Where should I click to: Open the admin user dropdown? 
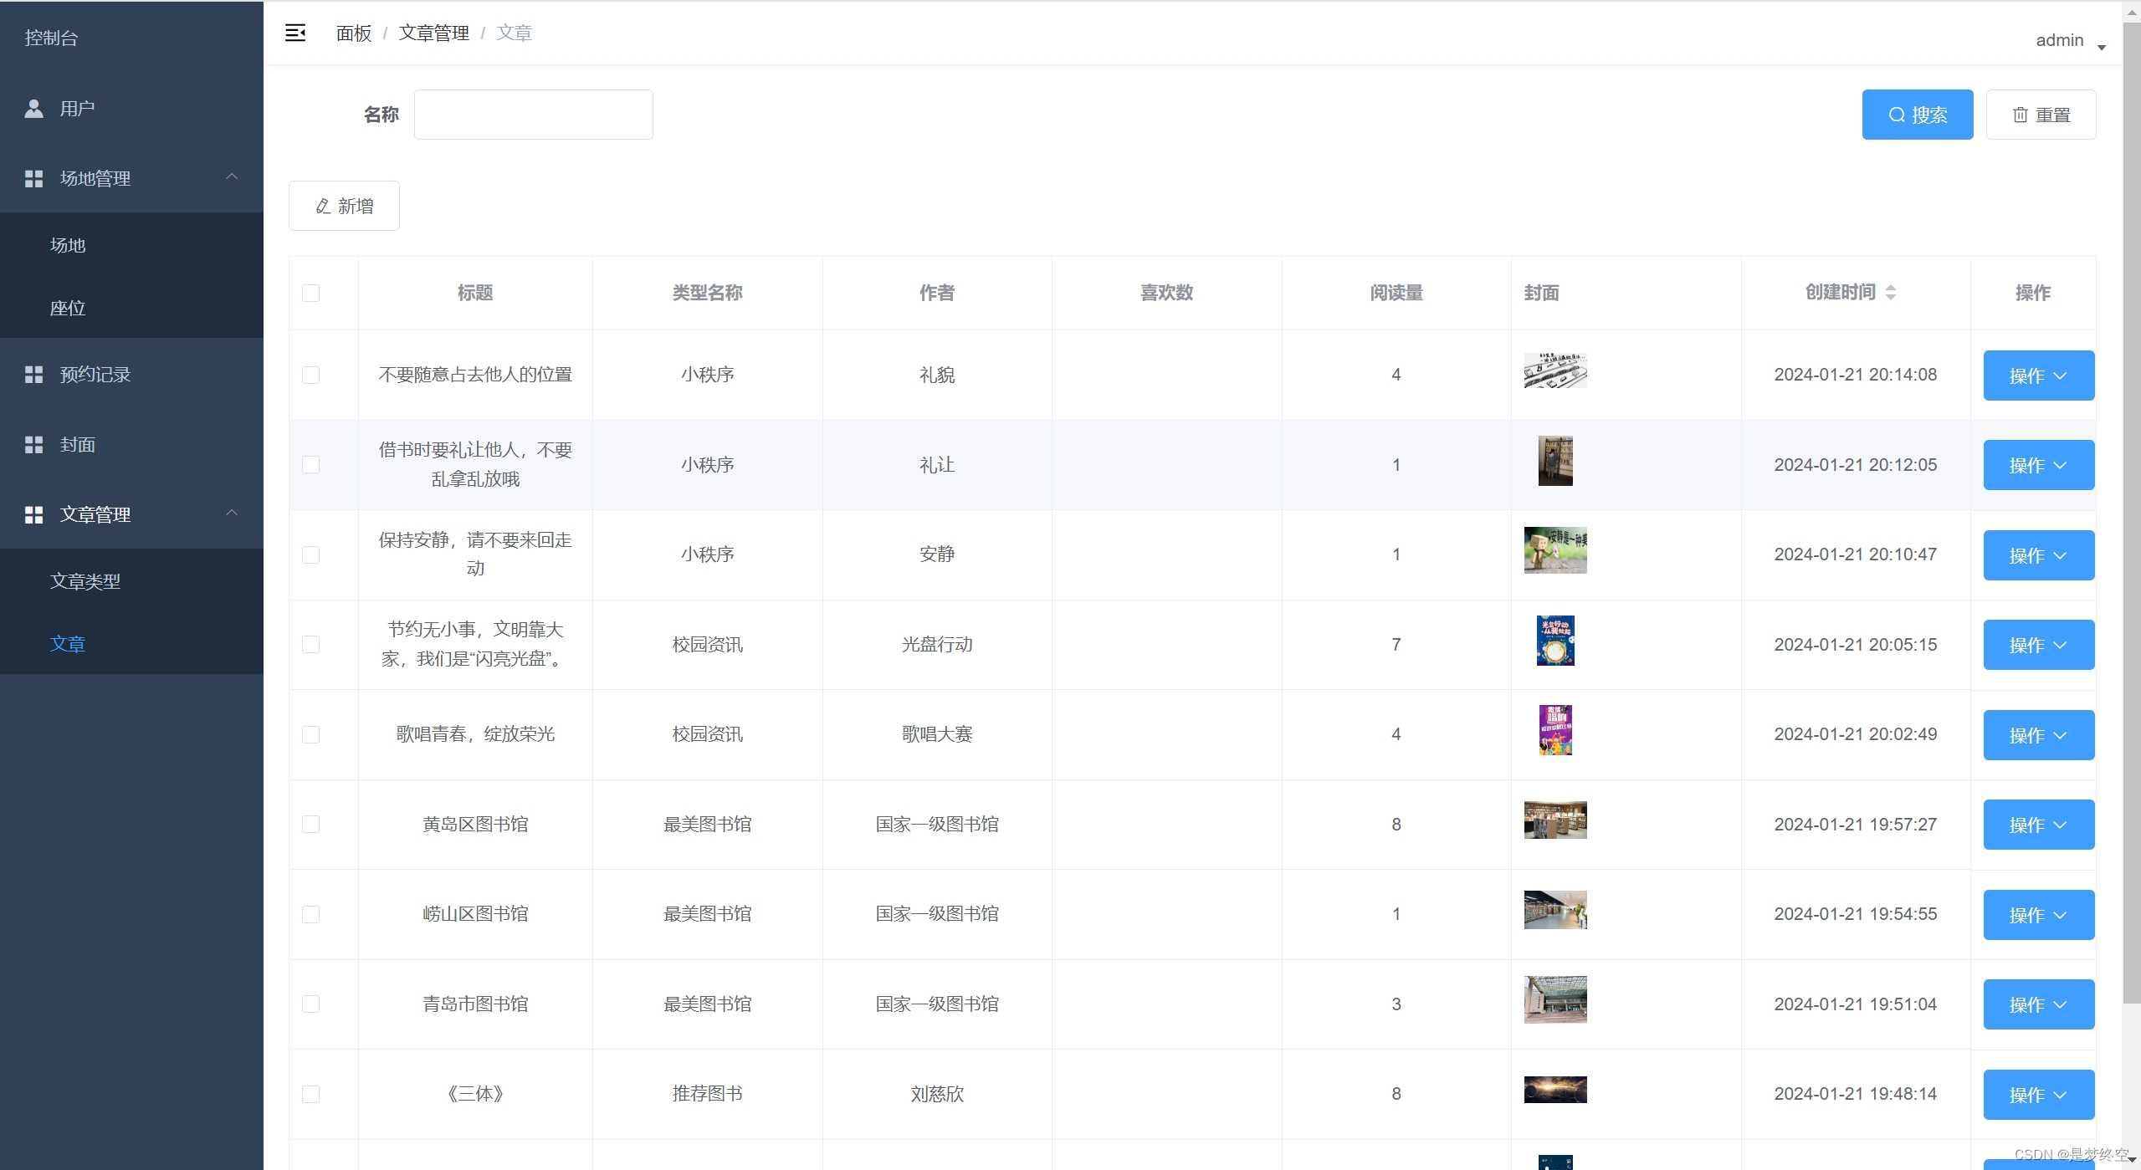pos(2070,41)
